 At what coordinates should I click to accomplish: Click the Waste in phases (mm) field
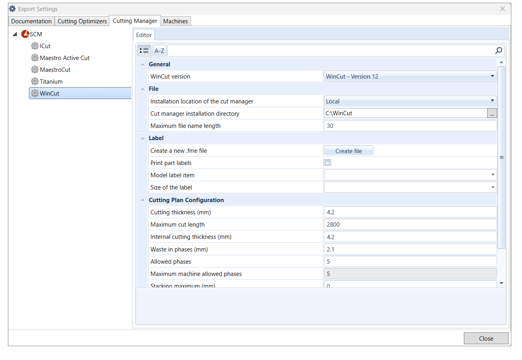pos(410,249)
